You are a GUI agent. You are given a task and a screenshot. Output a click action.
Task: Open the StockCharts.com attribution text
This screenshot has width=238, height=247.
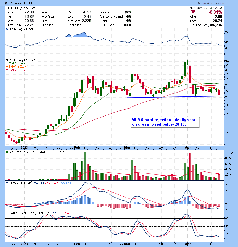[x=211, y=3]
